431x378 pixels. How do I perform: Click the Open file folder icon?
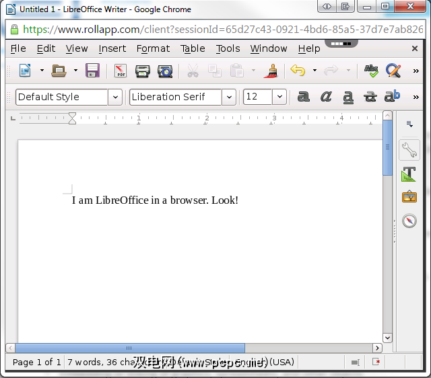point(59,71)
